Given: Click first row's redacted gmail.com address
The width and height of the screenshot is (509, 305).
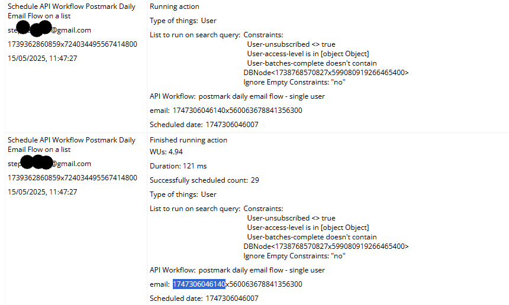Looking at the screenshot, I should pyautogui.click(x=49, y=30).
